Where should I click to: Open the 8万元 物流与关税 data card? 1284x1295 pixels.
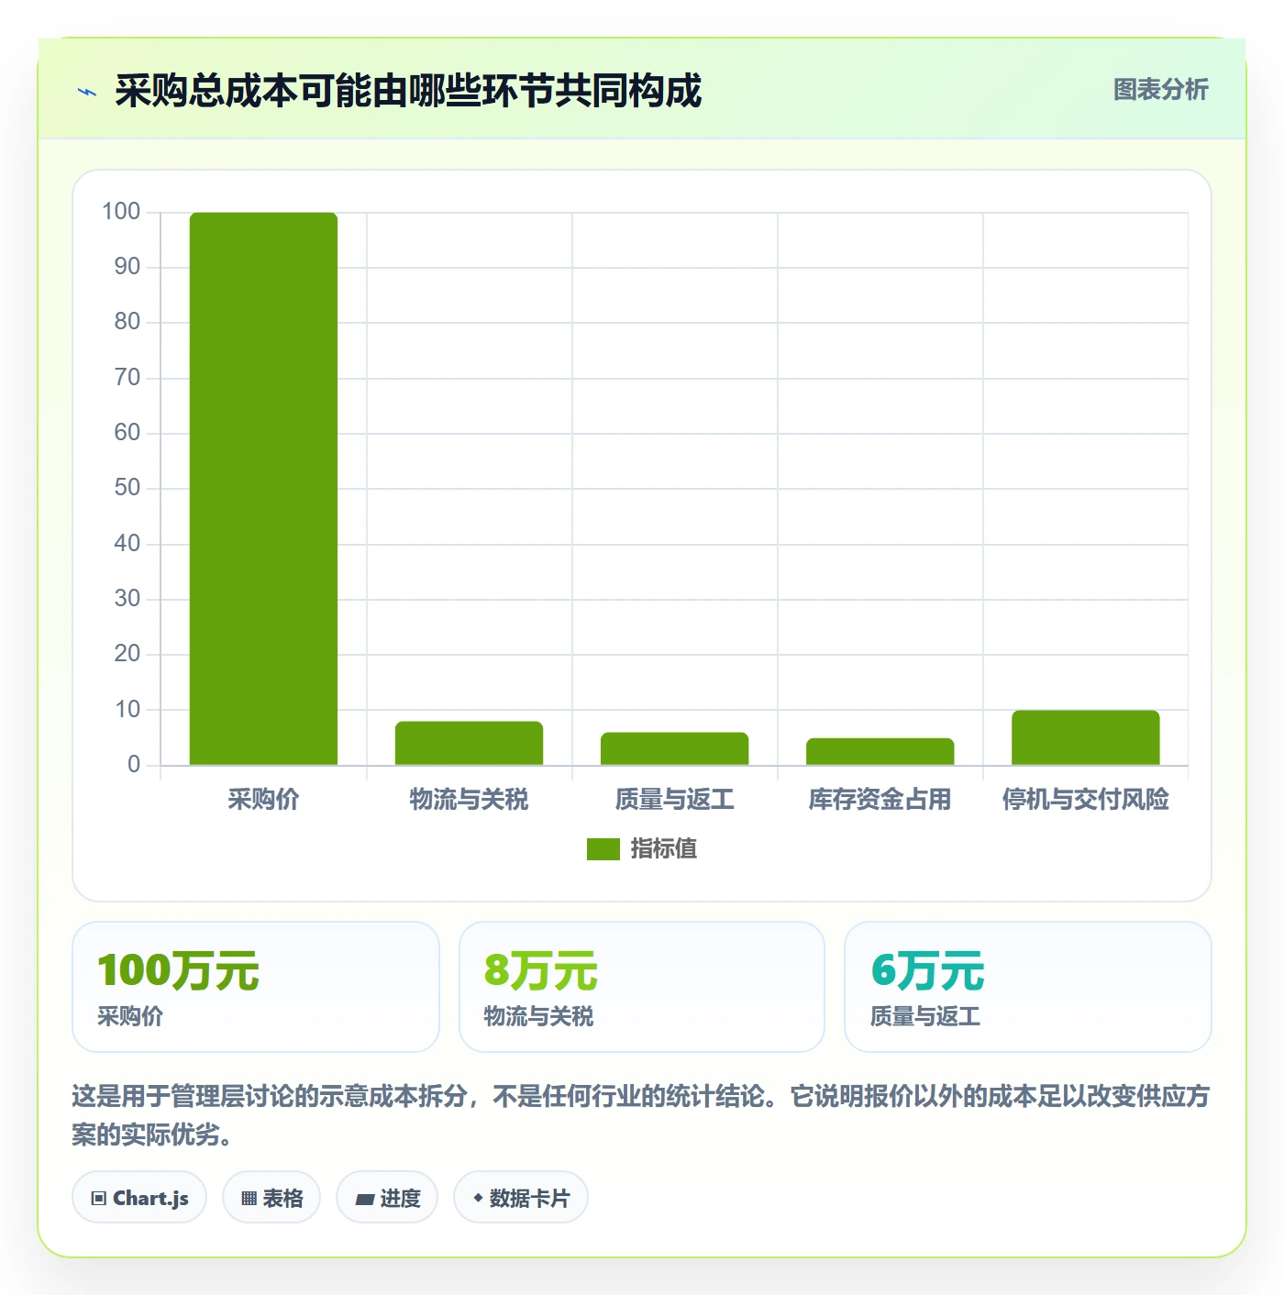642,987
